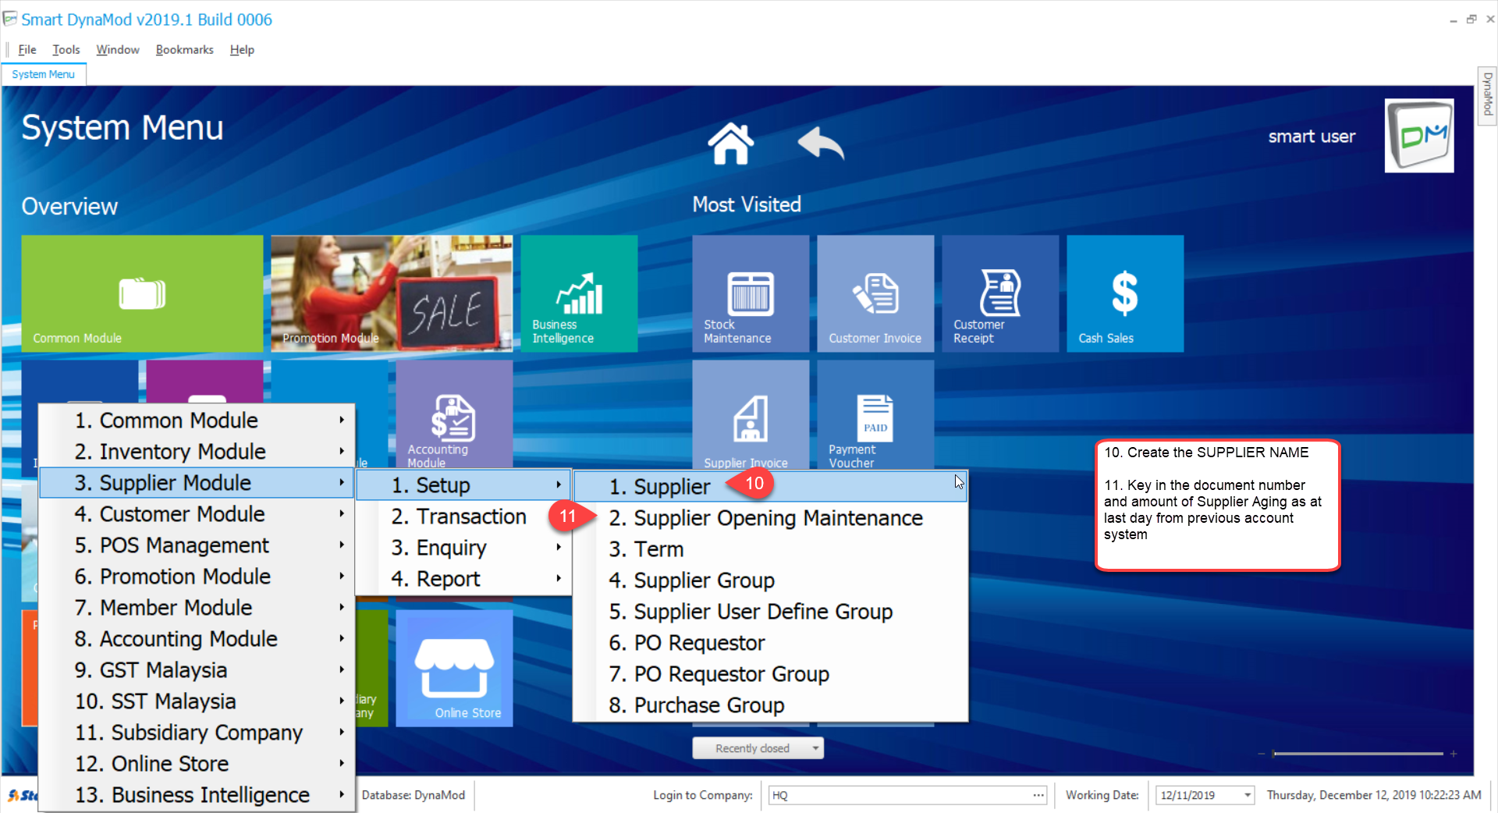This screenshot has height=813, width=1498.
Task: Expand 2. Inventory Module submenu
Action: point(197,452)
